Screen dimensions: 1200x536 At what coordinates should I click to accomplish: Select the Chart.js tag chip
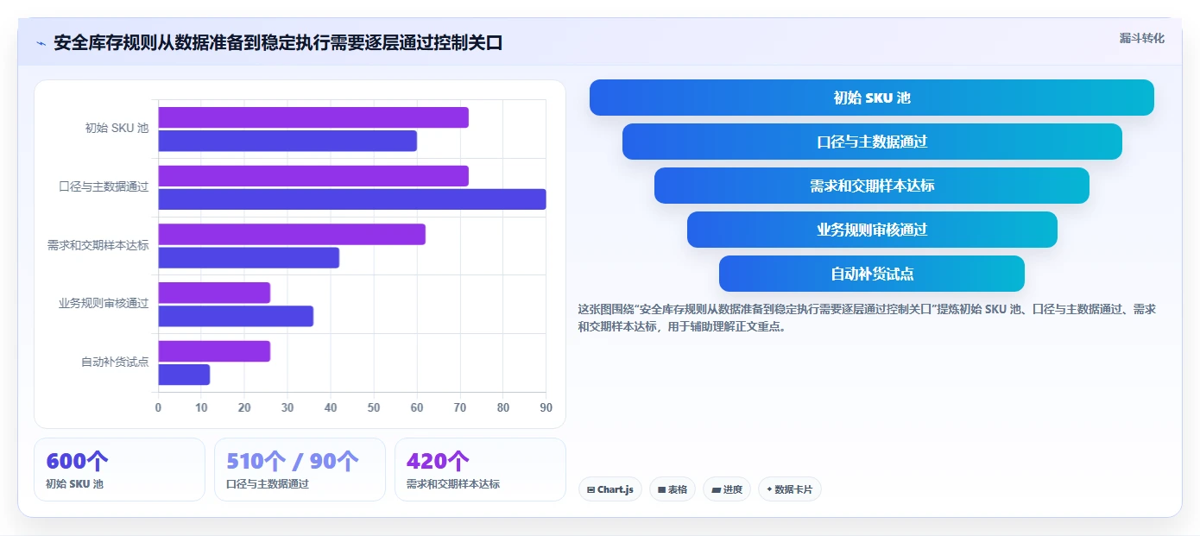(609, 489)
